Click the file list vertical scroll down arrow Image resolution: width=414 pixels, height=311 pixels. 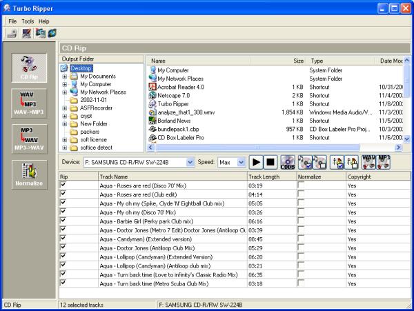point(407,139)
